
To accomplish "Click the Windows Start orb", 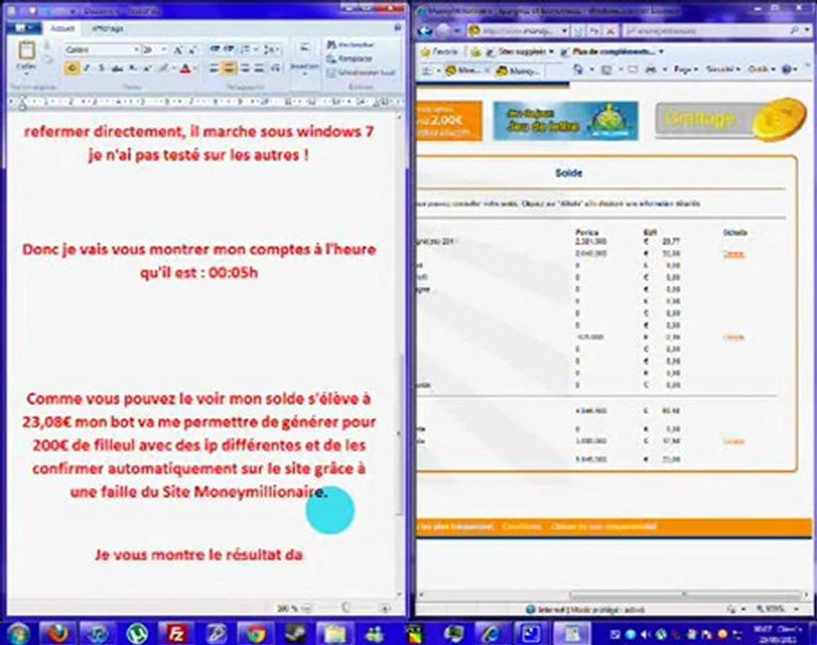I will tap(18, 633).
